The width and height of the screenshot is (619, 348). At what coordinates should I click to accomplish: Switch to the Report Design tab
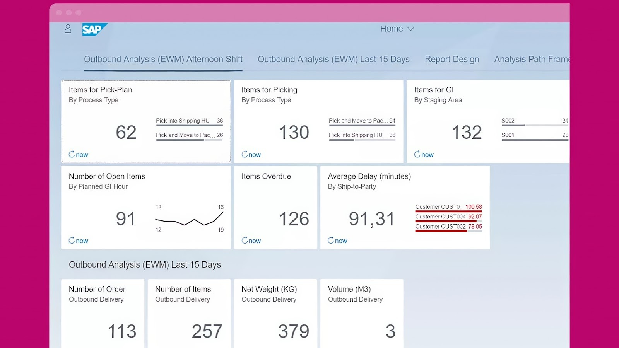click(x=452, y=59)
